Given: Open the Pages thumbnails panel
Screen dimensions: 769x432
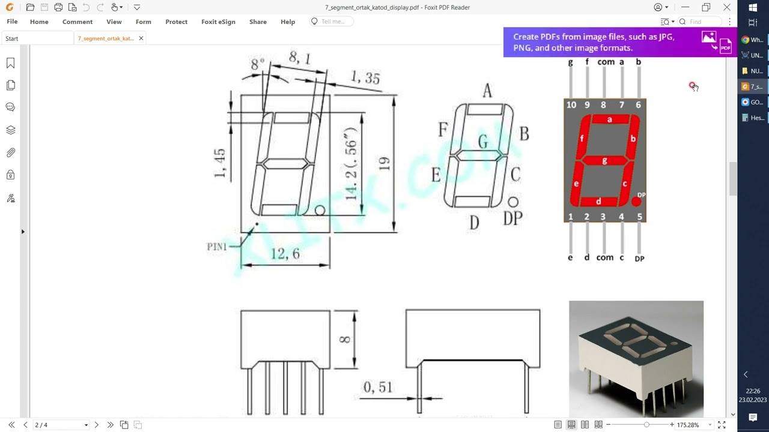Looking at the screenshot, I should [x=10, y=86].
